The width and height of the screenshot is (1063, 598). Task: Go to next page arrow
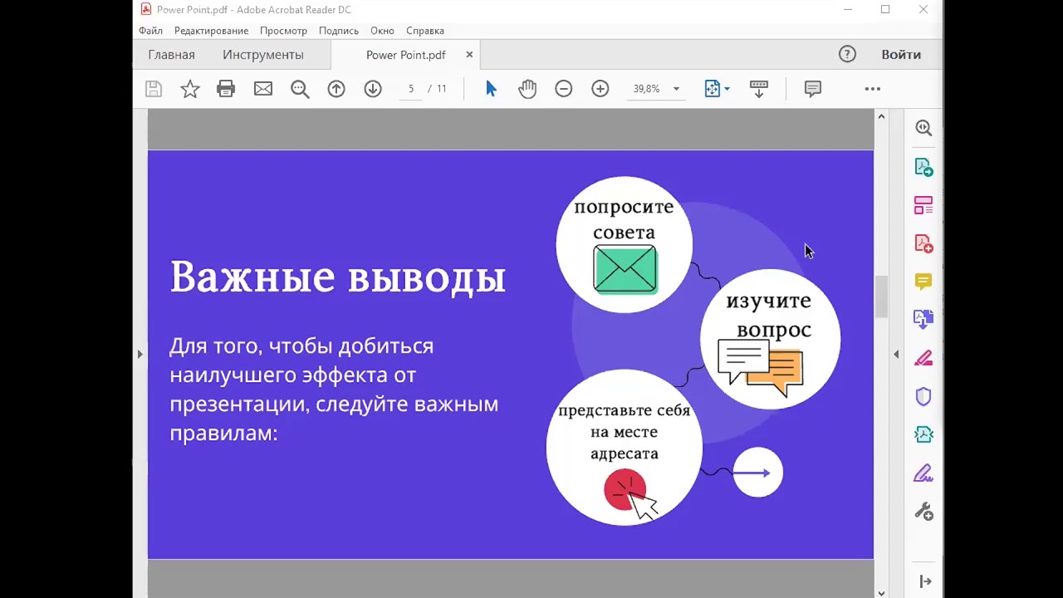tap(373, 89)
